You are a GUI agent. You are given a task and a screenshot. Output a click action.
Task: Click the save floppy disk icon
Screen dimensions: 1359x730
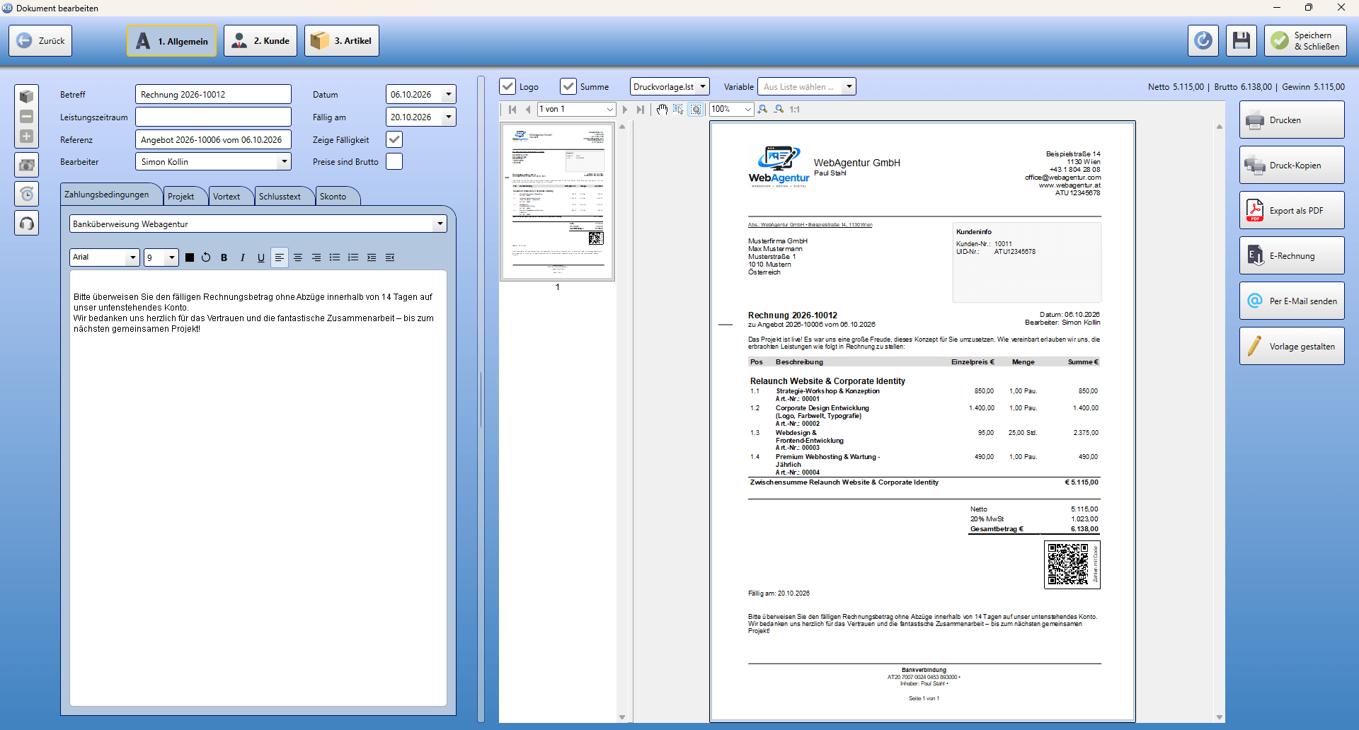(x=1241, y=41)
